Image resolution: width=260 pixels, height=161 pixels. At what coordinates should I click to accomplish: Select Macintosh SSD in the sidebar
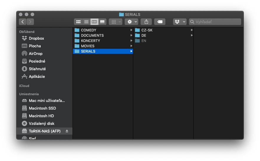click(x=42, y=108)
